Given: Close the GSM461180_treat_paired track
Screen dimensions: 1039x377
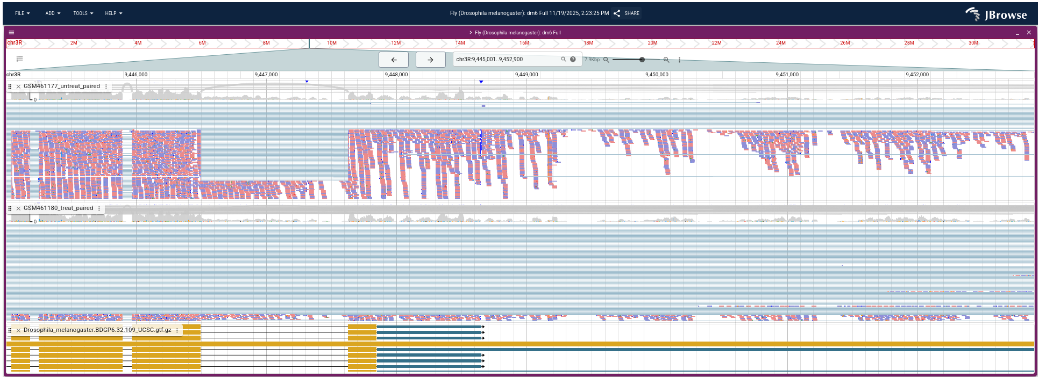Looking at the screenshot, I should pyautogui.click(x=18, y=208).
